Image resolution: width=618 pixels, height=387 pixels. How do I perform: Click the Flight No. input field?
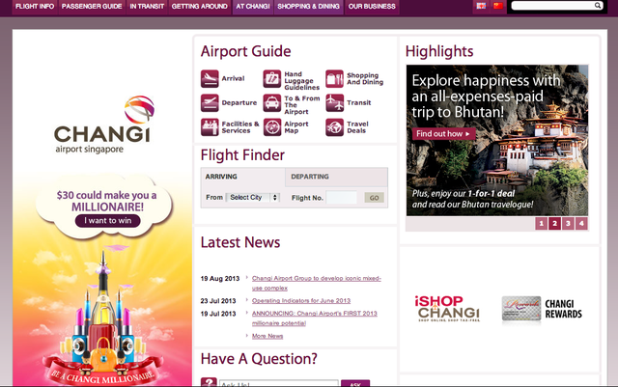[342, 198]
